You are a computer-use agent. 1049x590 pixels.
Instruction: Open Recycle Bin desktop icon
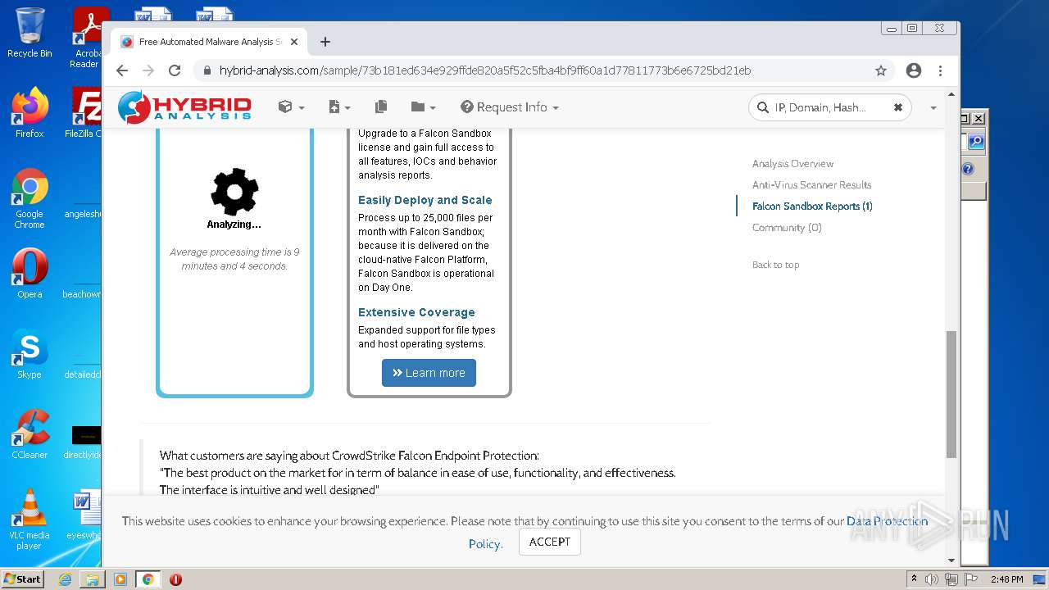[x=30, y=33]
